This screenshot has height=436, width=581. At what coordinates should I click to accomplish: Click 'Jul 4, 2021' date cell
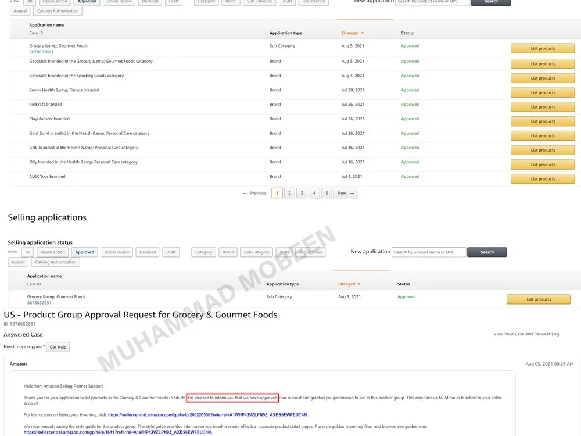[x=352, y=177]
